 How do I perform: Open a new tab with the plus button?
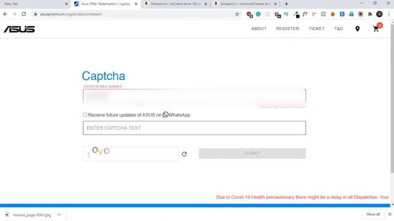[x=286, y=4]
